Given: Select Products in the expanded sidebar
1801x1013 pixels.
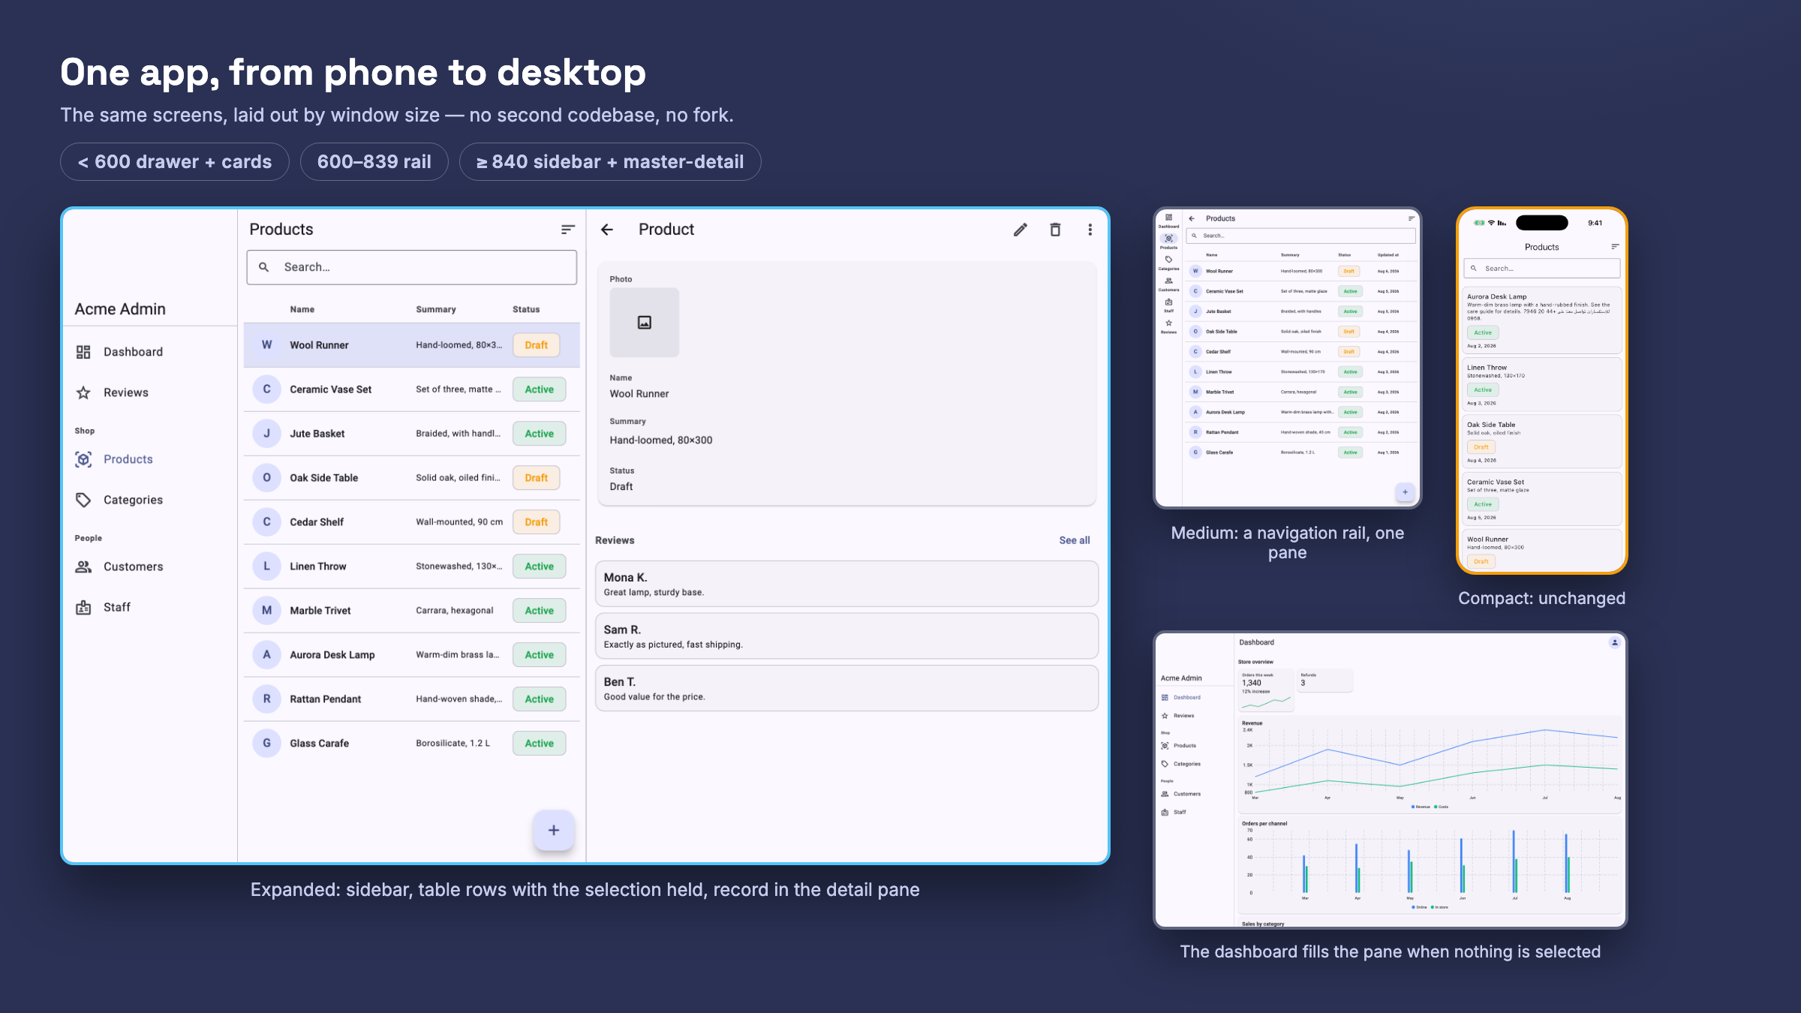Looking at the screenshot, I should click(x=150, y=459).
